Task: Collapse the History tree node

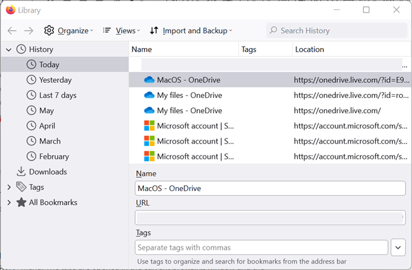Action: point(9,49)
